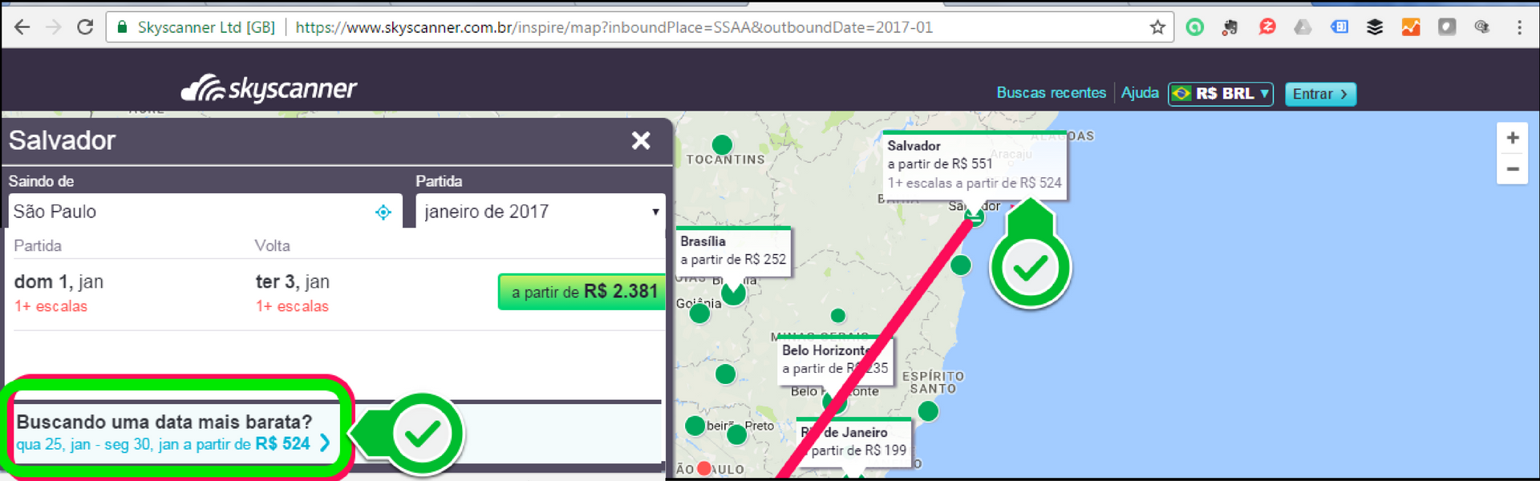This screenshot has width=1540, height=481.
Task: Close the Salvador panel
Action: click(640, 141)
